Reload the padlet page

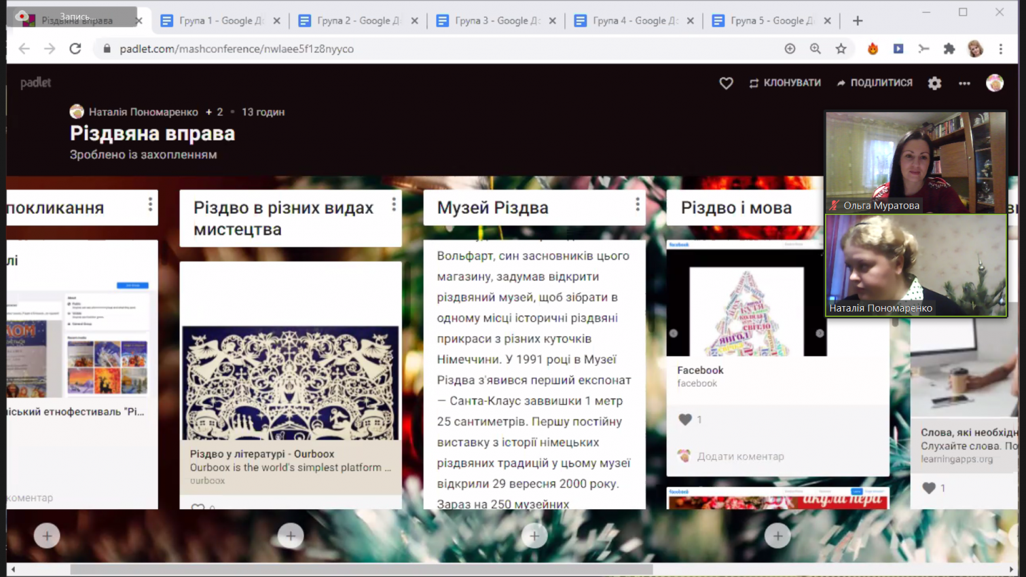[75, 49]
